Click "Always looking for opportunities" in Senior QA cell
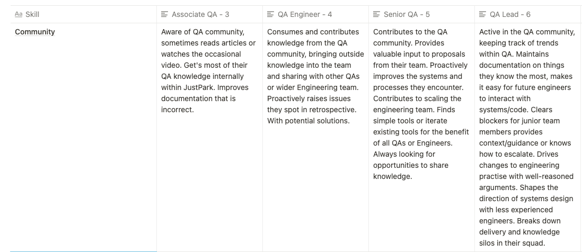The width and height of the screenshot is (582, 252). pos(404,154)
